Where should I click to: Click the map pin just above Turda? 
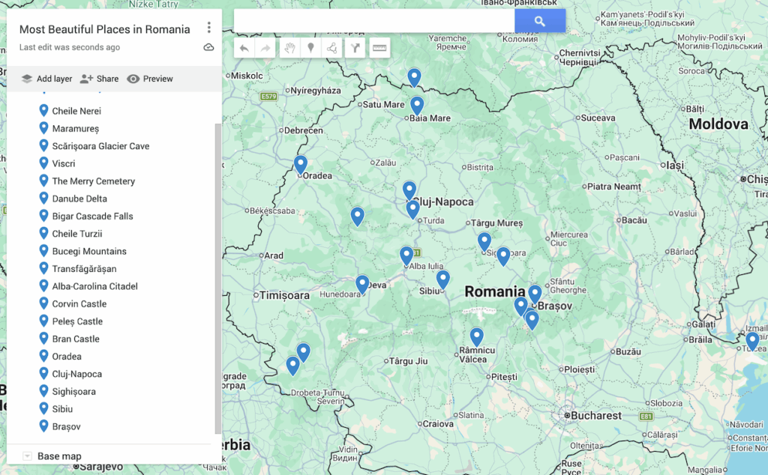[x=413, y=210]
